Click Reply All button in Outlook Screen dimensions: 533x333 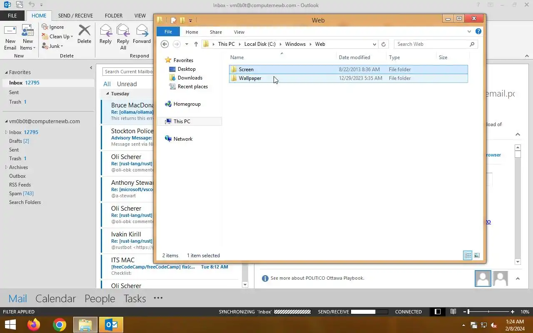123,37
